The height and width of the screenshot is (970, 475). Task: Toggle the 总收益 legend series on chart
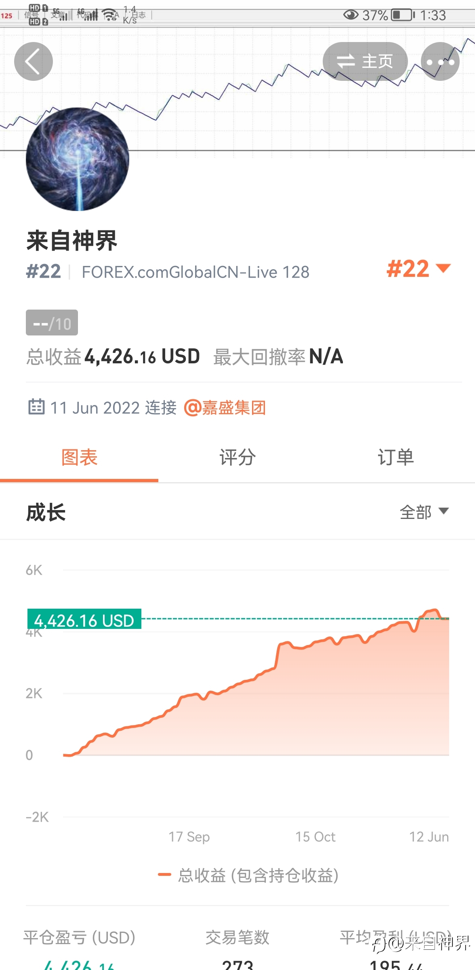point(248,875)
